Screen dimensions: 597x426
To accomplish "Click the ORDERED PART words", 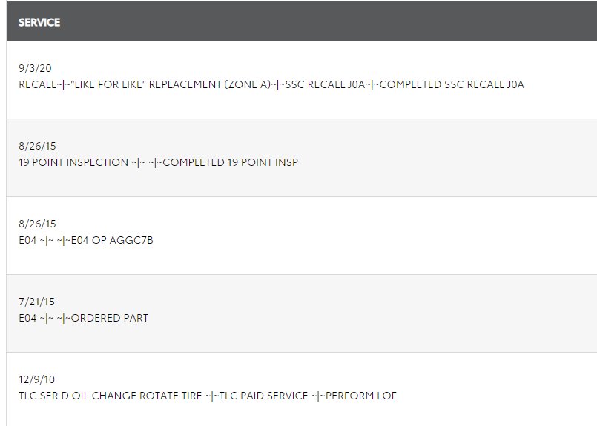I will click(x=110, y=318).
